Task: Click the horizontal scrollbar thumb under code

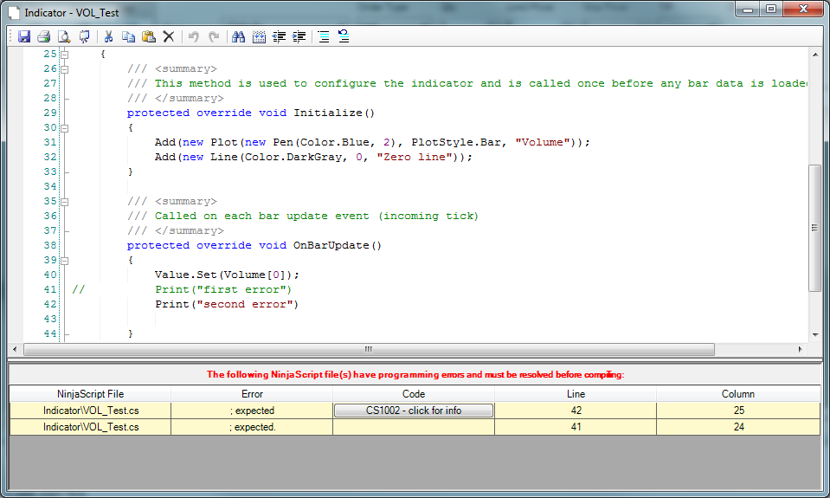Action: click(x=368, y=350)
